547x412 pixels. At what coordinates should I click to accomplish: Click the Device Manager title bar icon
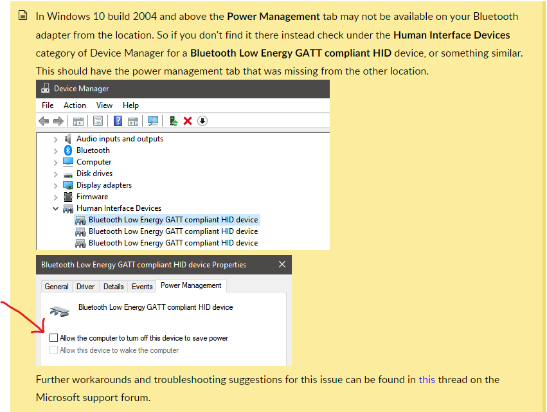pos(46,89)
